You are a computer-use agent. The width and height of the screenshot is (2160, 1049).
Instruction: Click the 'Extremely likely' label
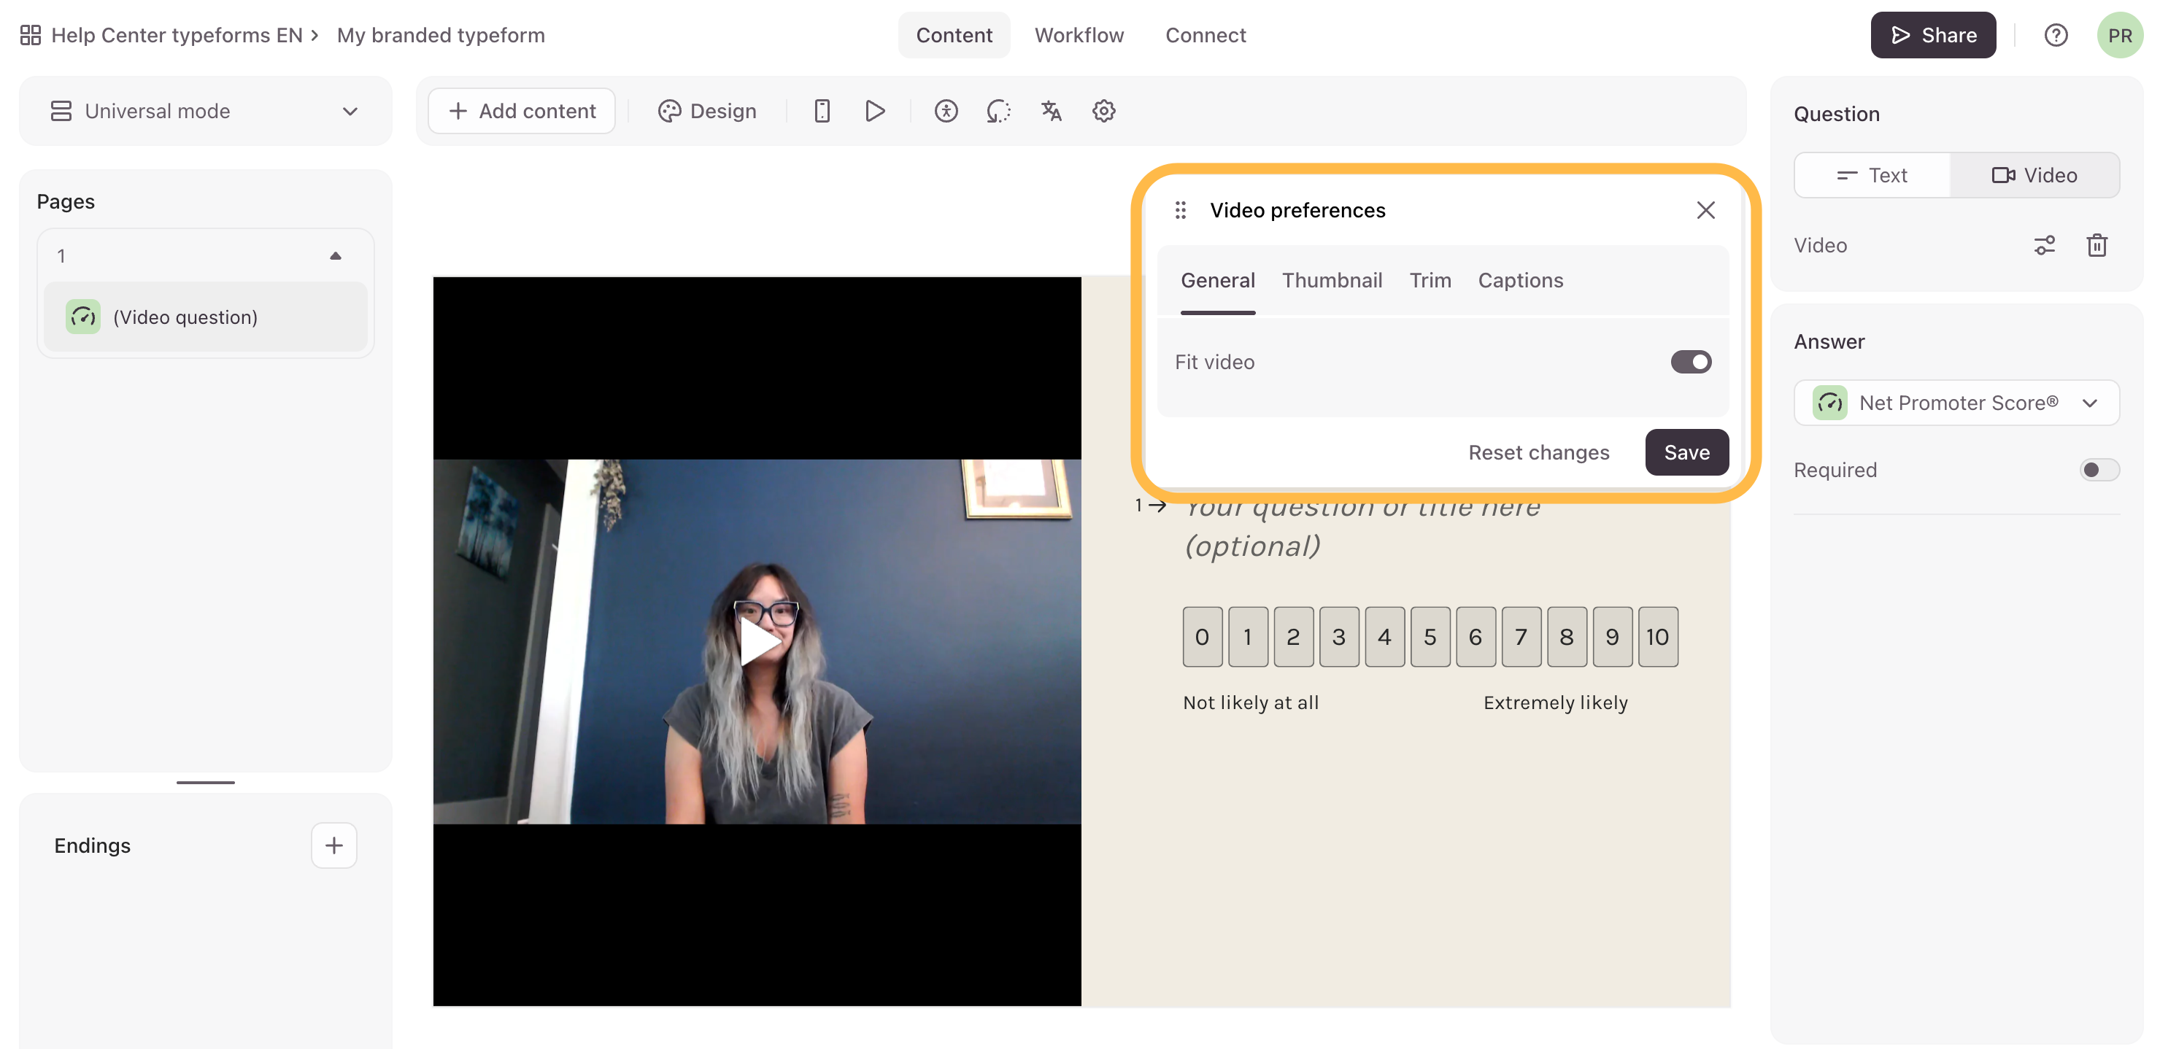pyautogui.click(x=1554, y=702)
